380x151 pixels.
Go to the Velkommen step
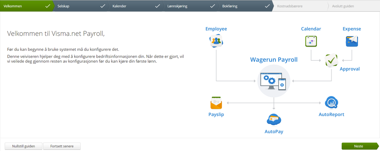click(x=27, y=6)
